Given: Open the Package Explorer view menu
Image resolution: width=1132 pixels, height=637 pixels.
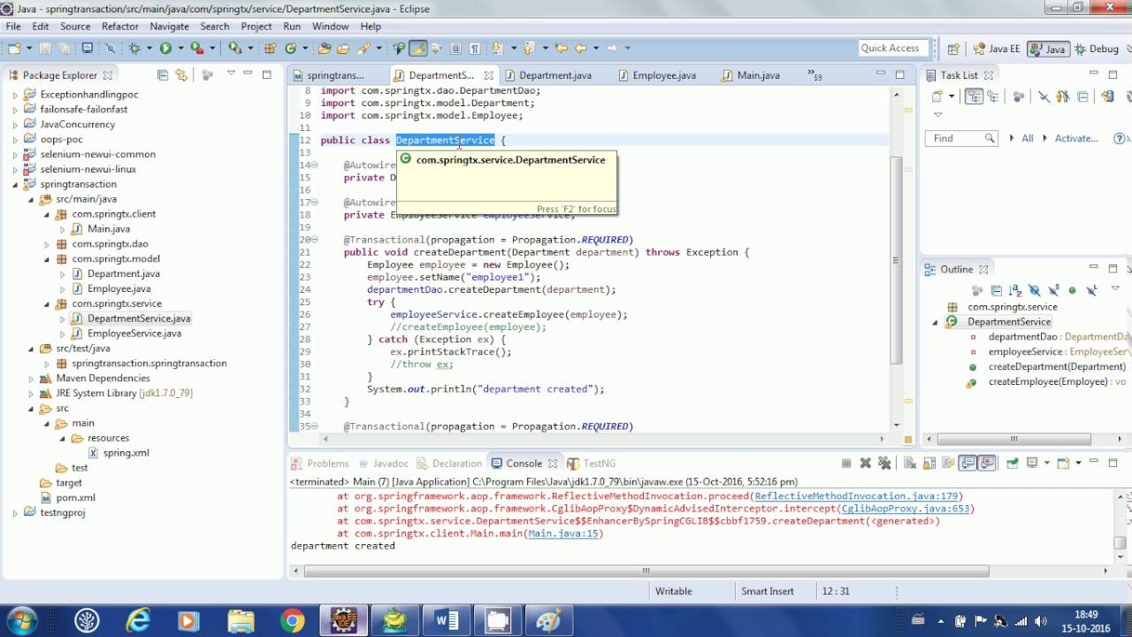Looking at the screenshot, I should [x=231, y=74].
